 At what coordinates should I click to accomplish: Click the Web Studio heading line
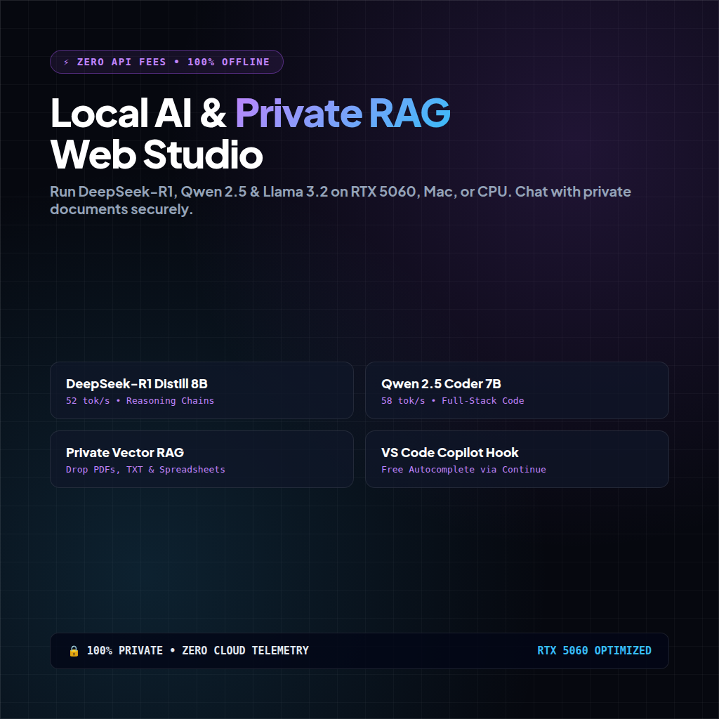pyautogui.click(x=157, y=154)
